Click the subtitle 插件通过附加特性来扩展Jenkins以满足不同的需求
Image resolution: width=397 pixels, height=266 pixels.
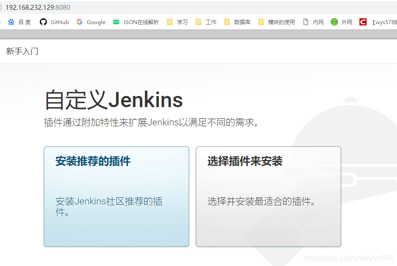click(152, 122)
